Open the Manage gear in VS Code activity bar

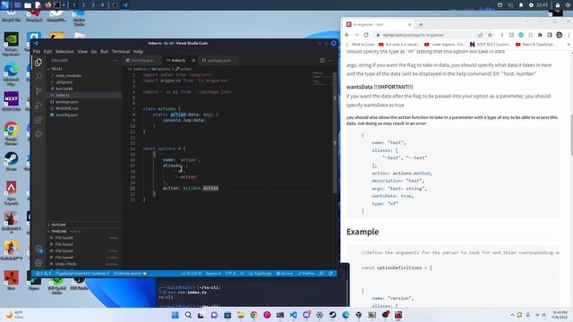pos(38,263)
